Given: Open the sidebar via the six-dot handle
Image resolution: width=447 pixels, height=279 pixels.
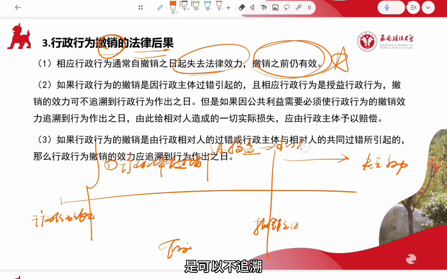Looking at the screenshot, I should pos(140,7).
